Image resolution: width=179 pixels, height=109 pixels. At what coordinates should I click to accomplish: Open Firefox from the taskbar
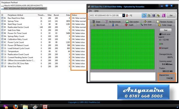[x=15, y=107]
